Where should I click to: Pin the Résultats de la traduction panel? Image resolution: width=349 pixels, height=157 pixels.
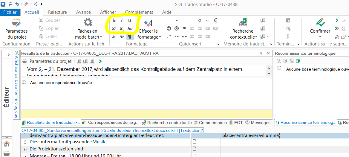pos(261,54)
